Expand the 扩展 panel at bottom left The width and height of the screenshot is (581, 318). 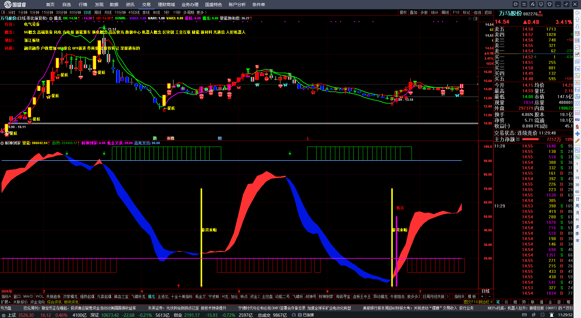click(6, 302)
